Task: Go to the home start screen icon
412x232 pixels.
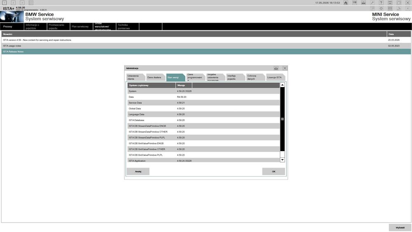Action: tap(346, 2)
